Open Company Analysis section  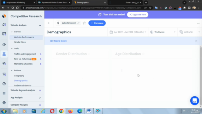(x=19, y=105)
